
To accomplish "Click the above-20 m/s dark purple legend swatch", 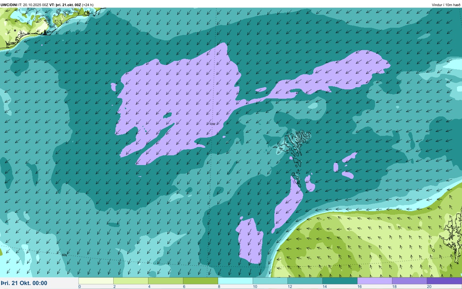I will click(444, 281).
